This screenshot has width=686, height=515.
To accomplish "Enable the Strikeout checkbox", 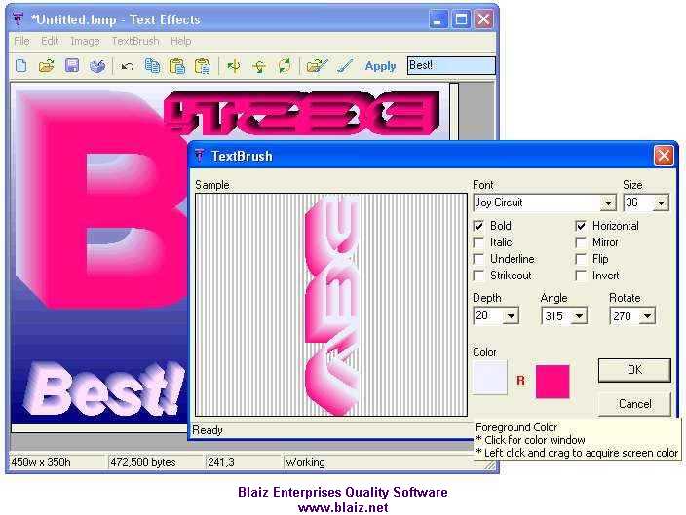I will coord(479,276).
